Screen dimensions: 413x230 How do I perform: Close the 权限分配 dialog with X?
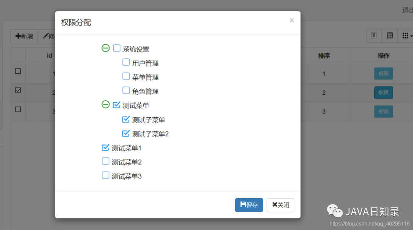pyautogui.click(x=291, y=21)
